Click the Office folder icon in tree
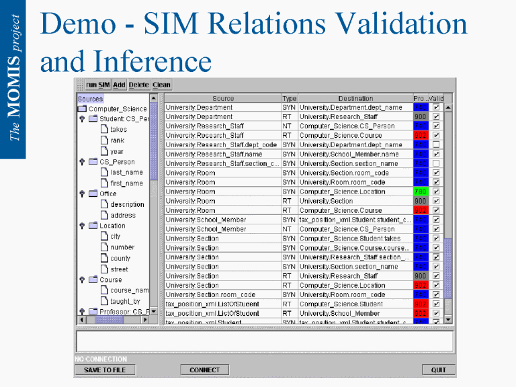The image size is (516, 387). point(93,193)
